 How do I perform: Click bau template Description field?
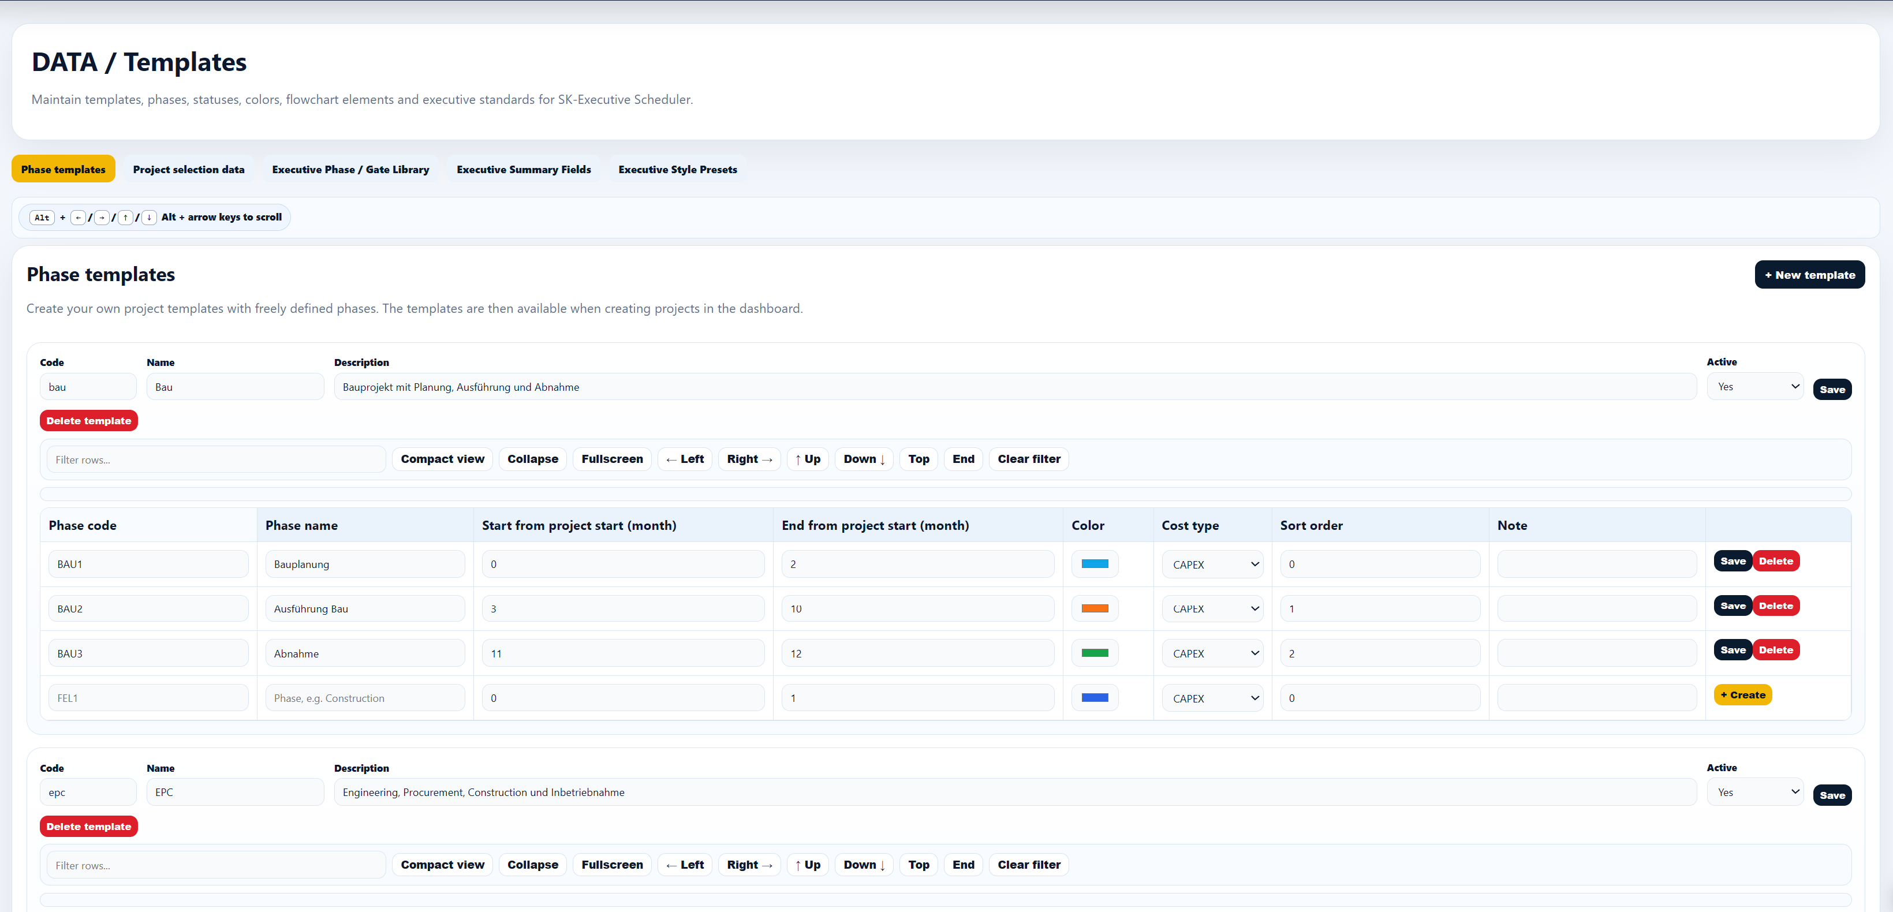[1015, 387]
